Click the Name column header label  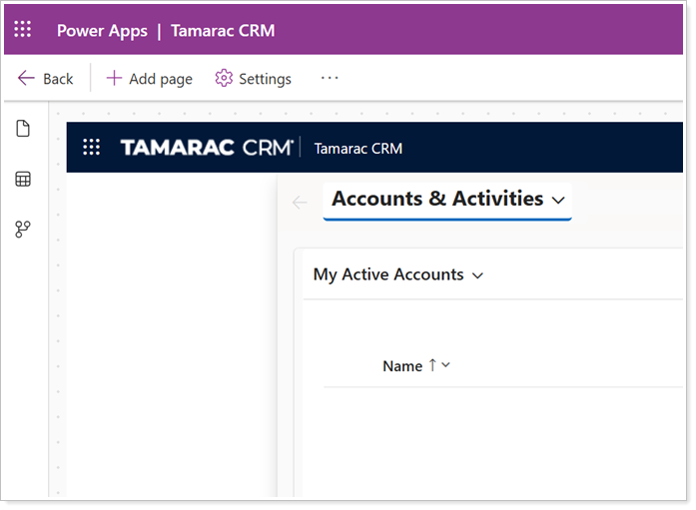pos(402,366)
